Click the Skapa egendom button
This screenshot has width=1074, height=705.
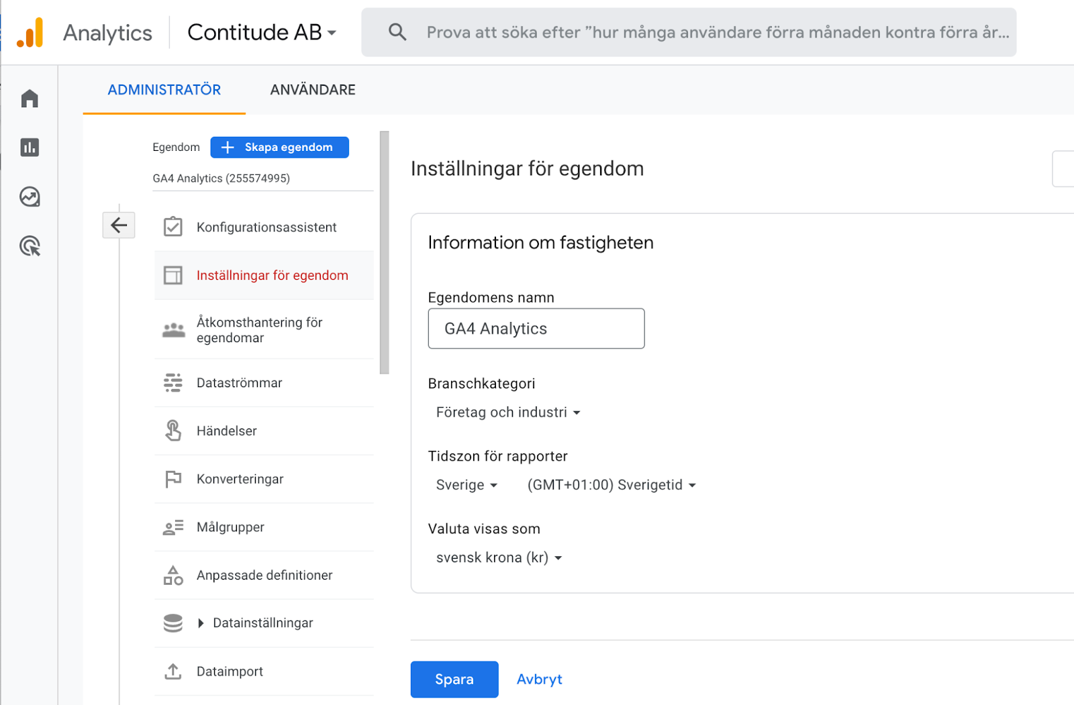[280, 148]
